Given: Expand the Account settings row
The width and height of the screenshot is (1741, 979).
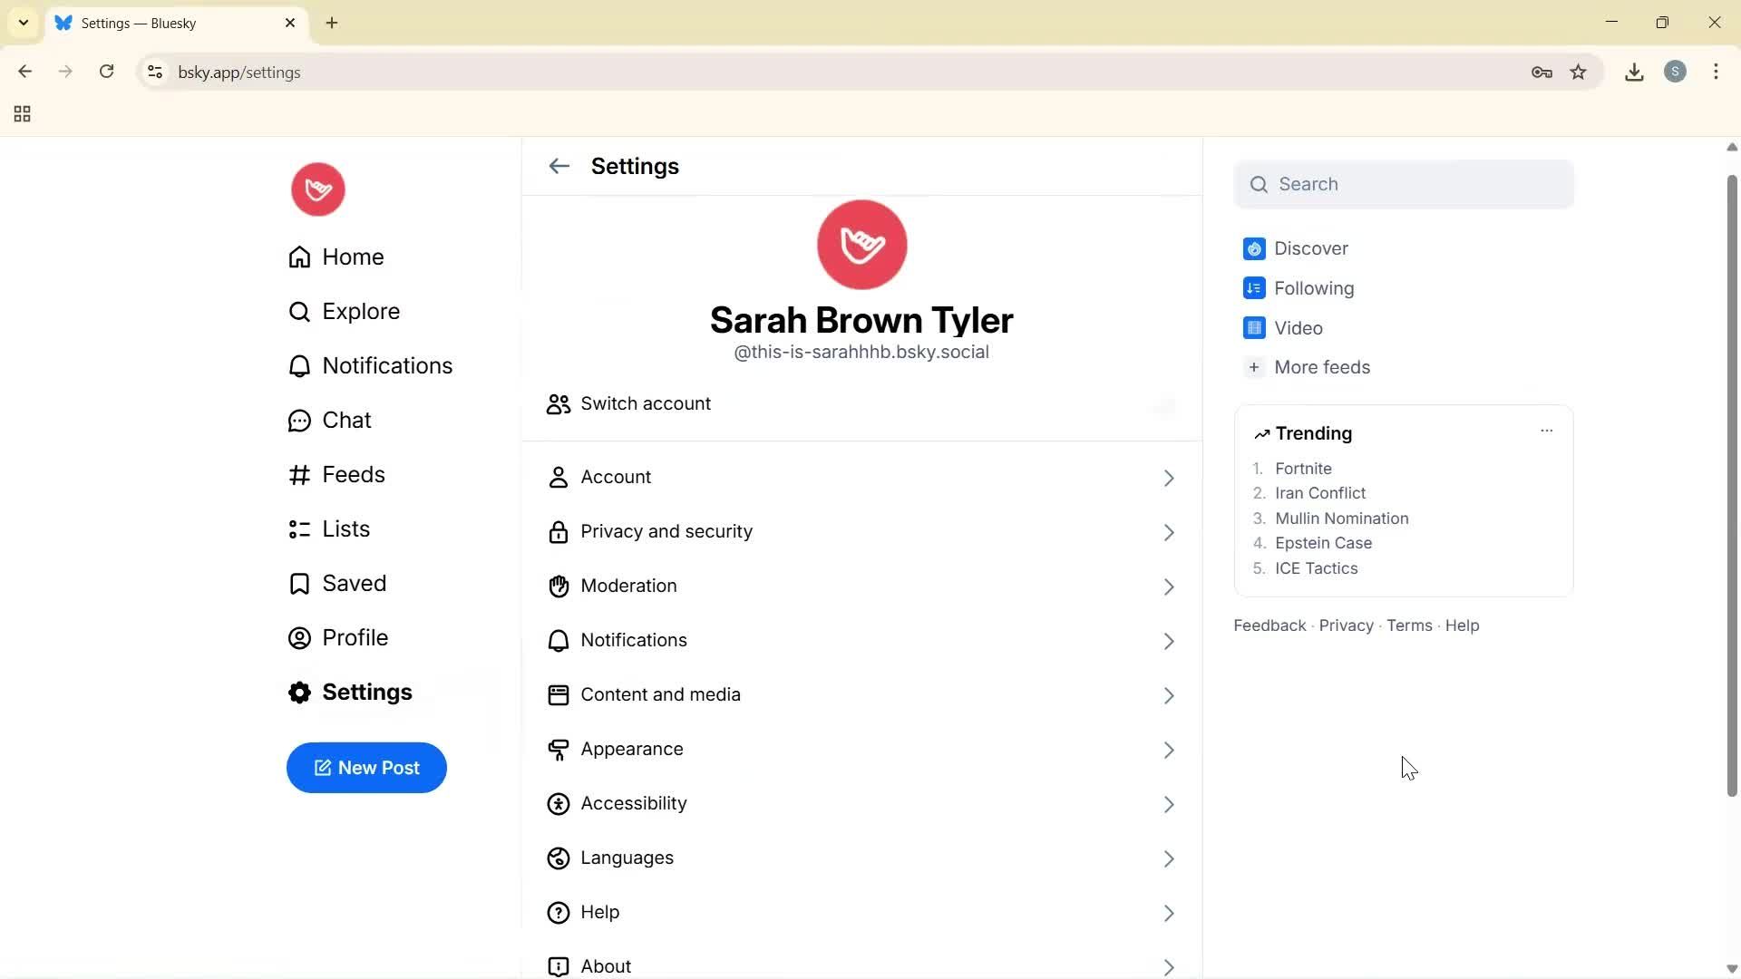Looking at the screenshot, I should 1169,478.
